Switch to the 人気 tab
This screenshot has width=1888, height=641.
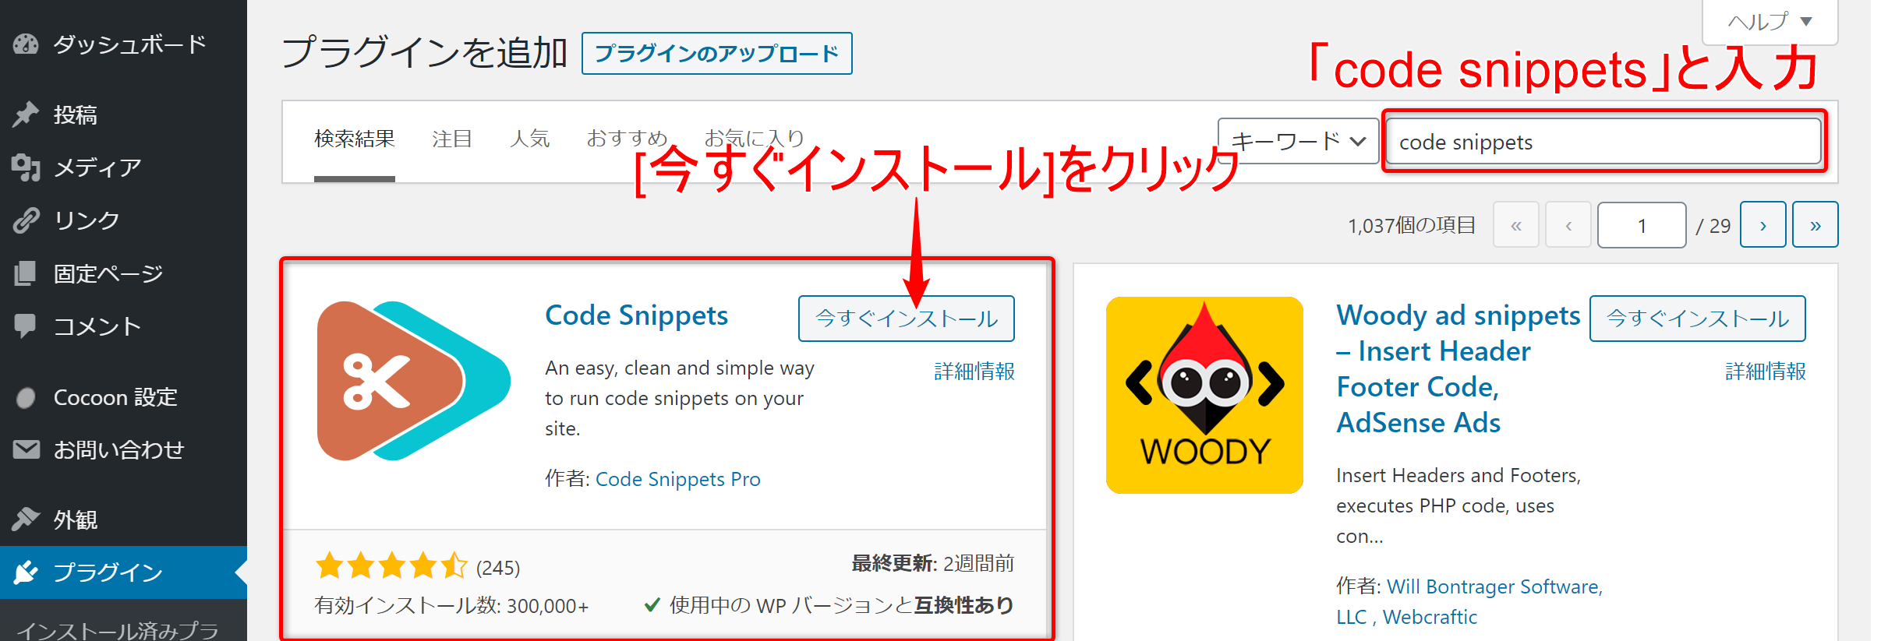tap(530, 139)
